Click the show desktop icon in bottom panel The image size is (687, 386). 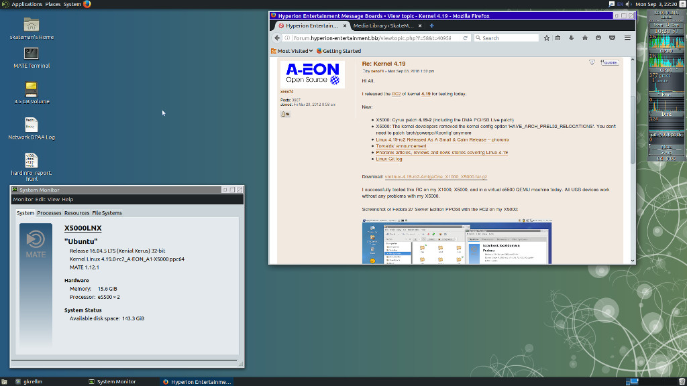click(4, 381)
